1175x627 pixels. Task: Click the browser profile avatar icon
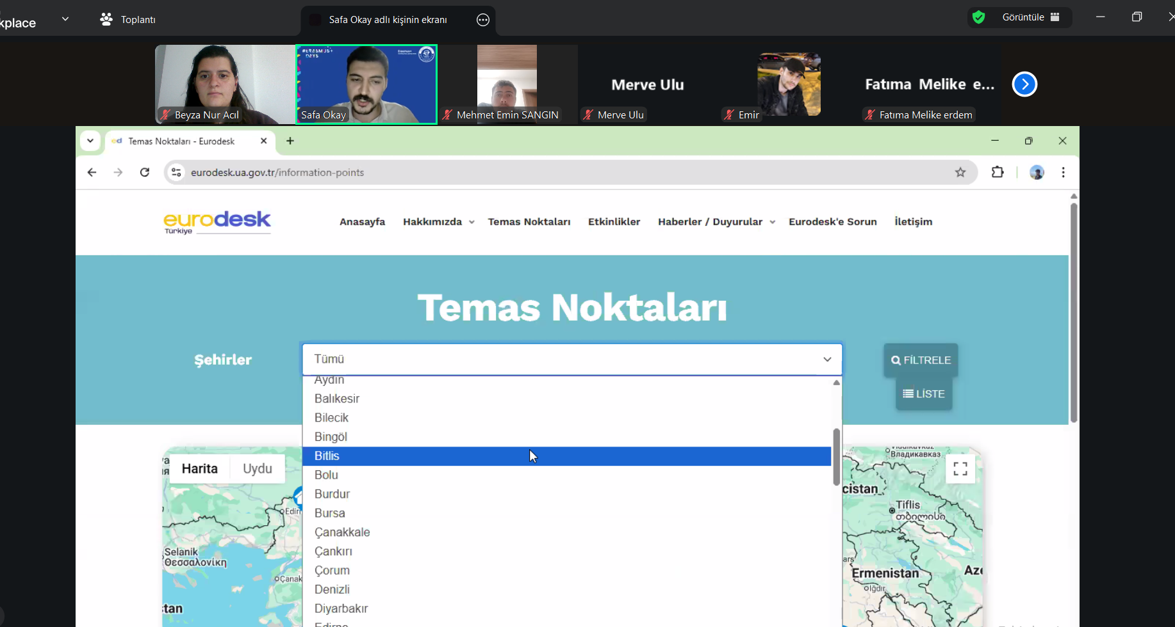point(1037,172)
